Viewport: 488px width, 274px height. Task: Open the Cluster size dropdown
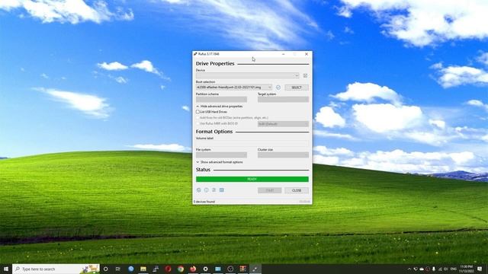pos(283,155)
